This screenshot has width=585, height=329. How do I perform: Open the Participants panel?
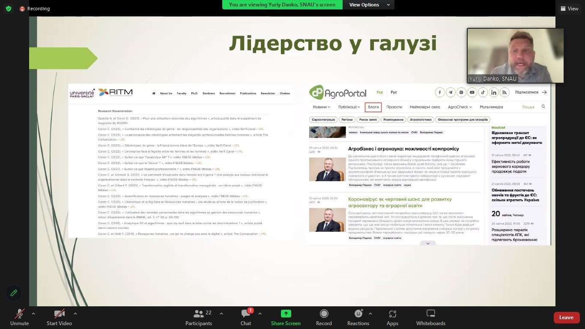click(x=199, y=317)
